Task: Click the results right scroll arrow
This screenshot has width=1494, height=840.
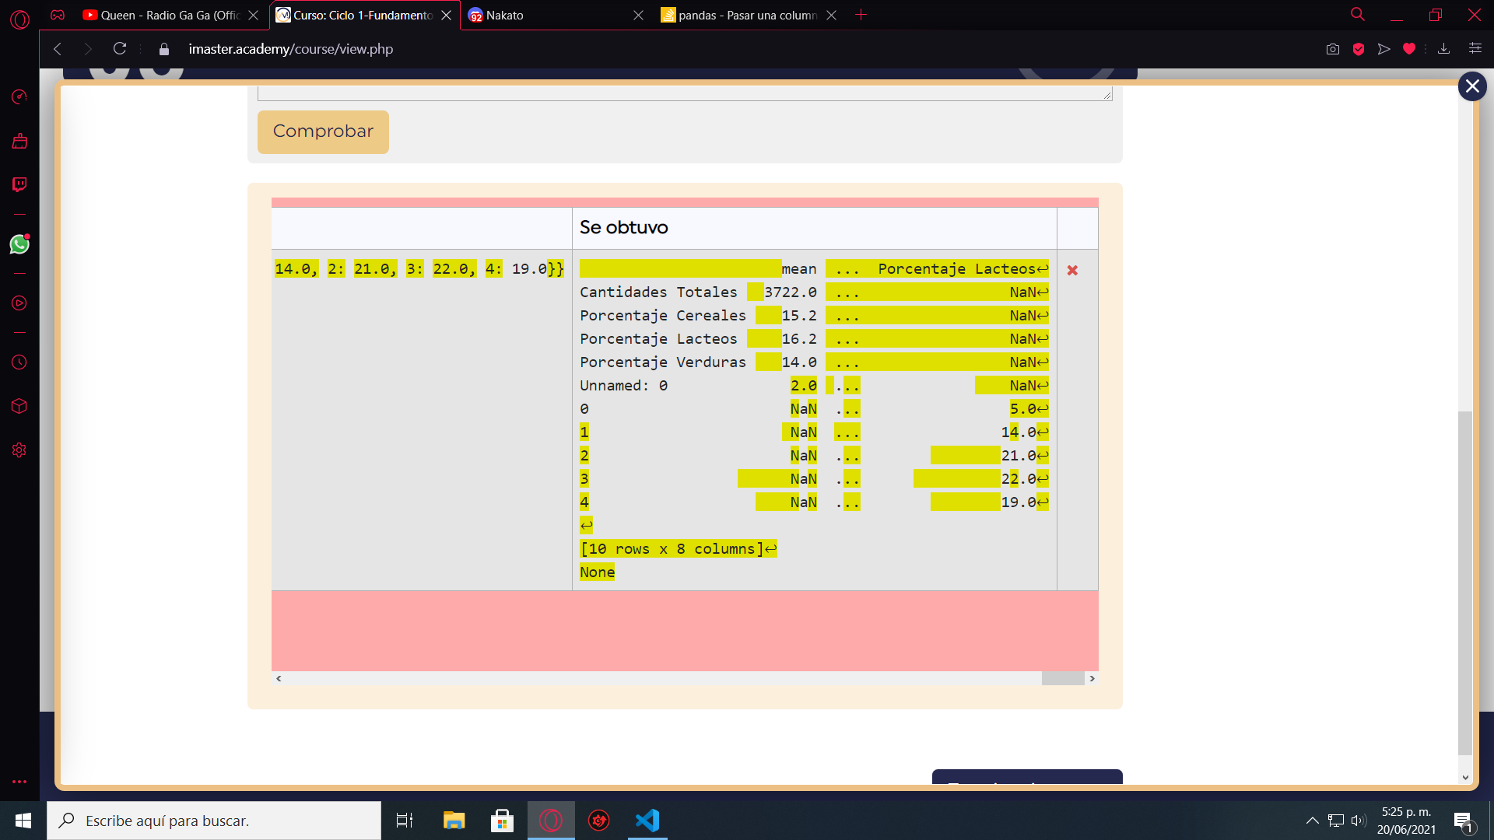Action: [x=1092, y=678]
